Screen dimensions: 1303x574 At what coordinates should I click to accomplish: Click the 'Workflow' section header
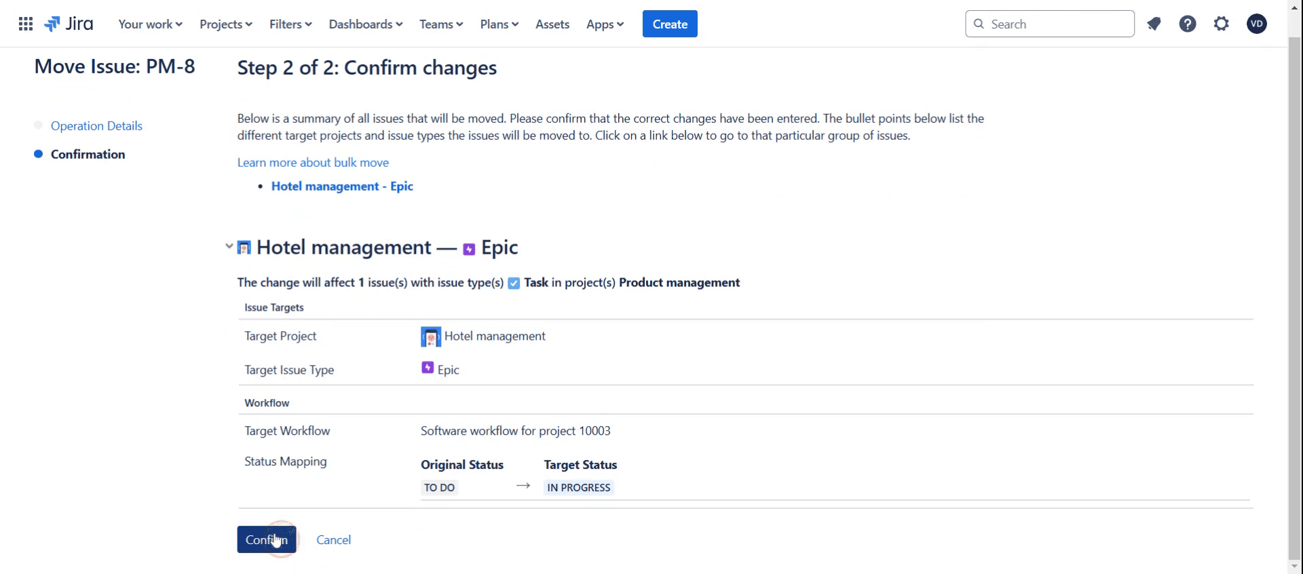267,403
